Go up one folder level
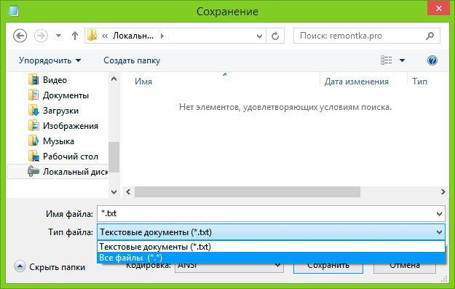 [75, 36]
